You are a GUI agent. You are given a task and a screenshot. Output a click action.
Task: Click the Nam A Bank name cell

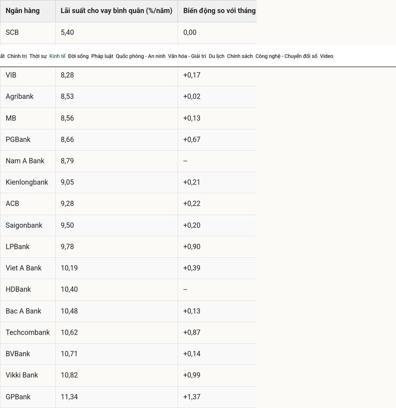[x=25, y=161]
